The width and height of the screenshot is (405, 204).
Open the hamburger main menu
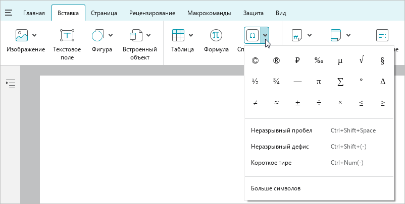9,13
